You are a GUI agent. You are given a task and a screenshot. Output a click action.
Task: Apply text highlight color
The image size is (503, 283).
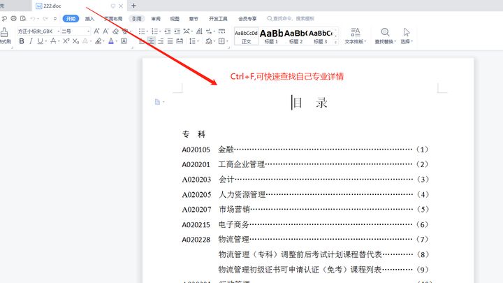(99, 41)
